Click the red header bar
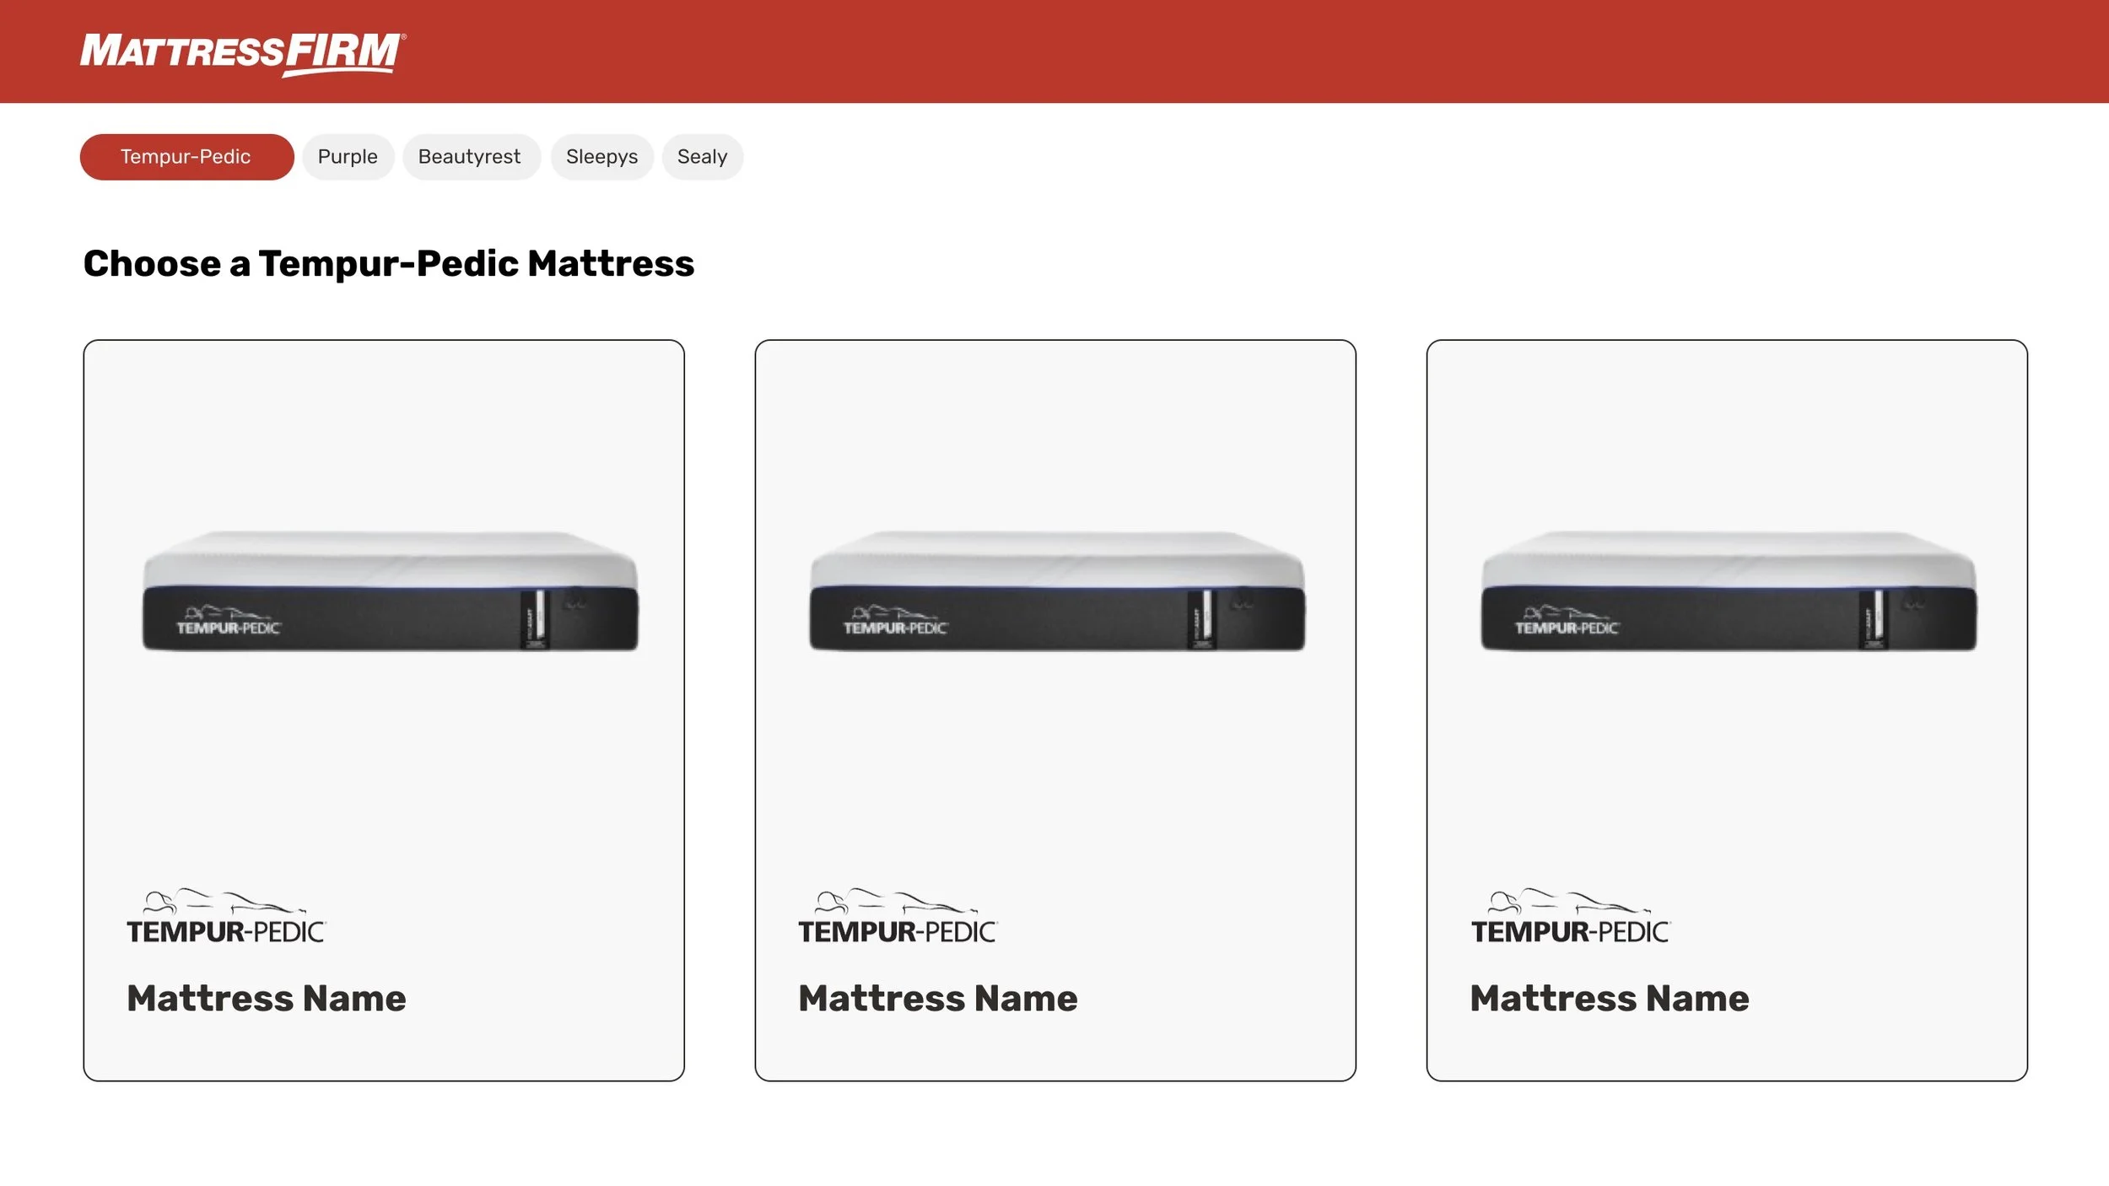Screen dimensions: 2109x1186 [1181, 51]
